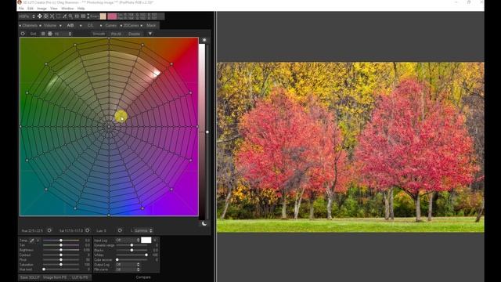Reset the Lum value with its circle icon
501x282 pixels.
coord(120,230)
